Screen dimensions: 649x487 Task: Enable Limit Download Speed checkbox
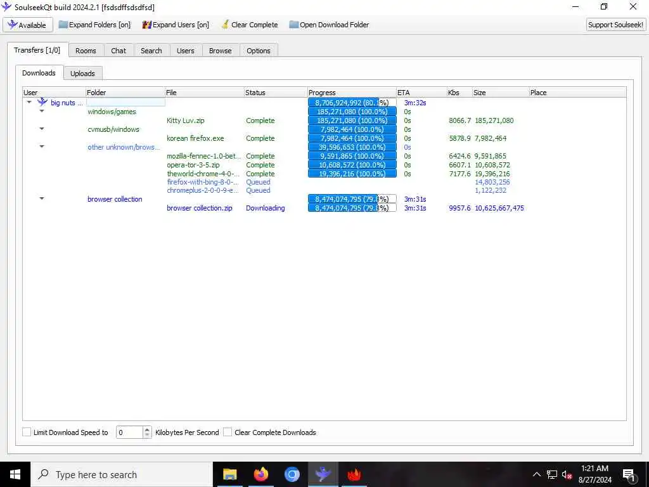(27, 432)
